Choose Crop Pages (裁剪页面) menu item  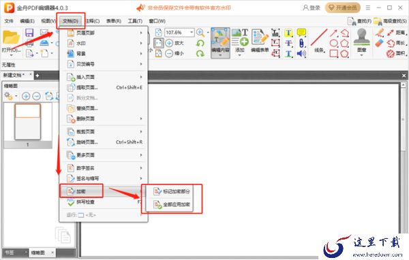coord(104,131)
